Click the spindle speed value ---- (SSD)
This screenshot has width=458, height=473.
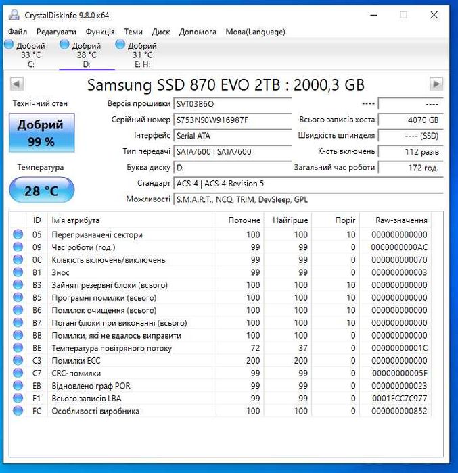click(411, 136)
